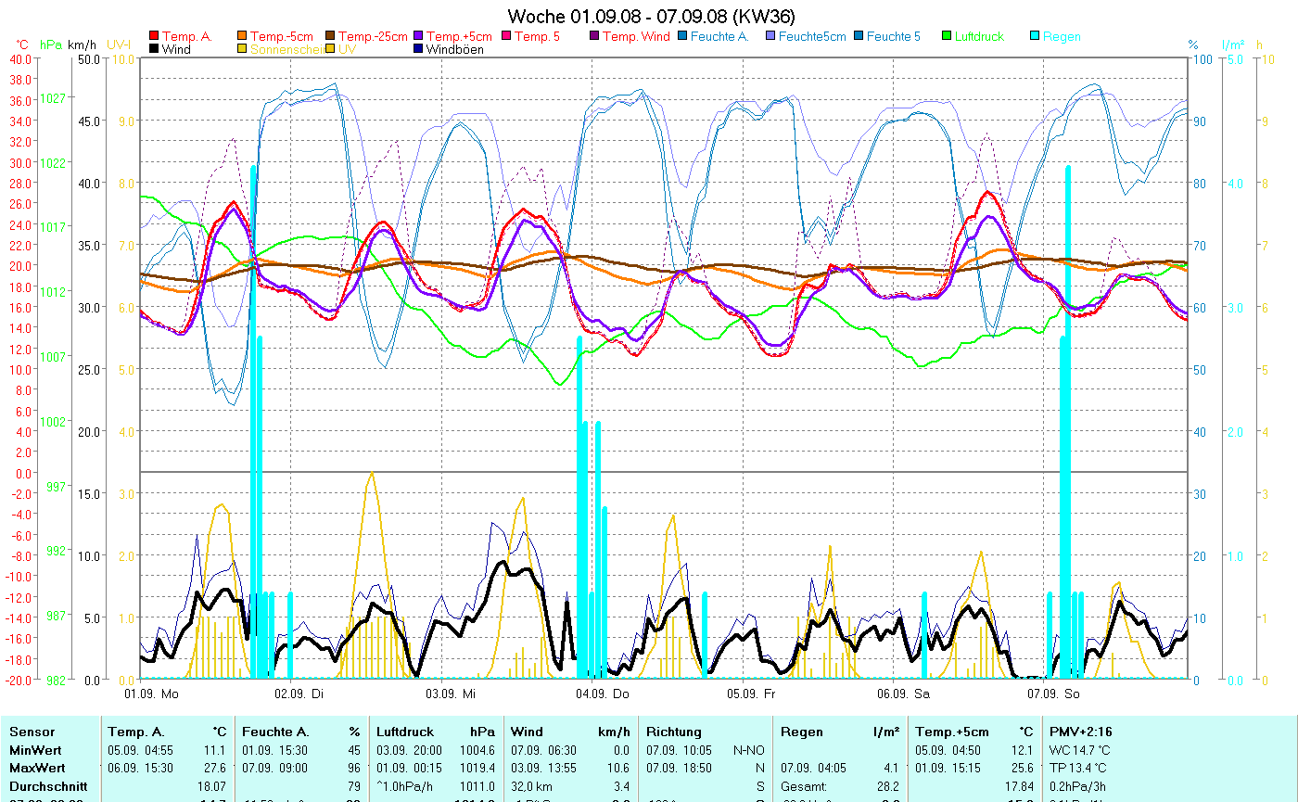Click the brown Temp.-25cm legend square
The height and width of the screenshot is (802, 1298).
coord(330,37)
